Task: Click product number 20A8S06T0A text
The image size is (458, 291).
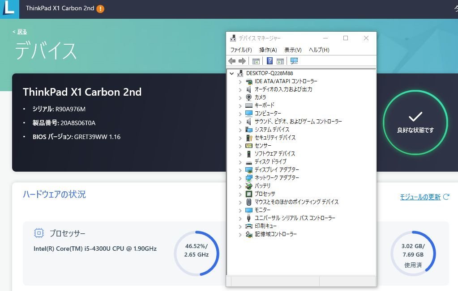Action: click(78, 123)
